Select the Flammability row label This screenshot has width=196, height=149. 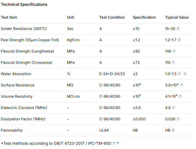[x=12, y=130]
